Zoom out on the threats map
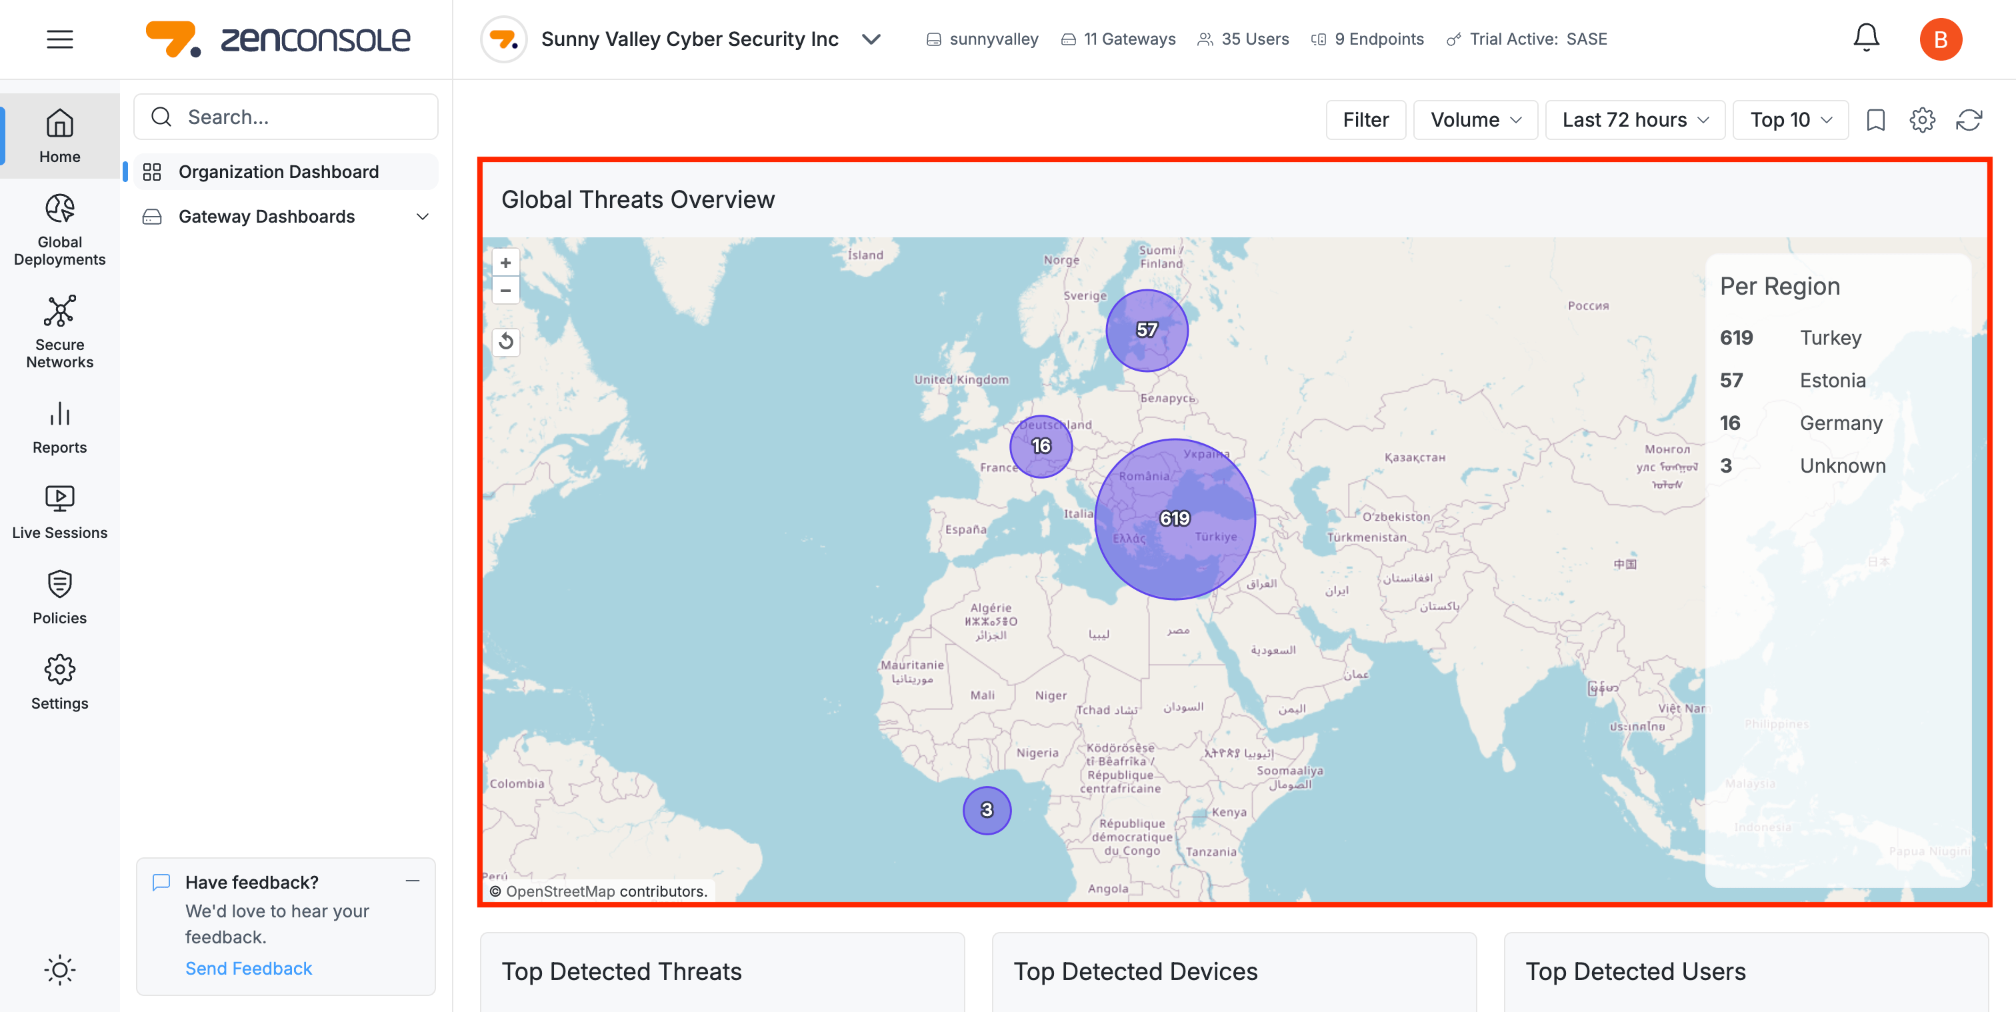The height and width of the screenshot is (1012, 2016). tap(507, 291)
